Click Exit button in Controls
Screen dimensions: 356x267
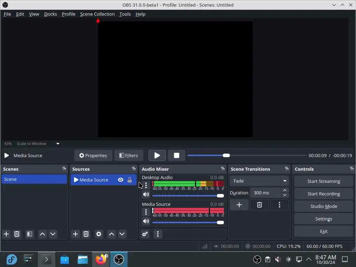(x=324, y=231)
